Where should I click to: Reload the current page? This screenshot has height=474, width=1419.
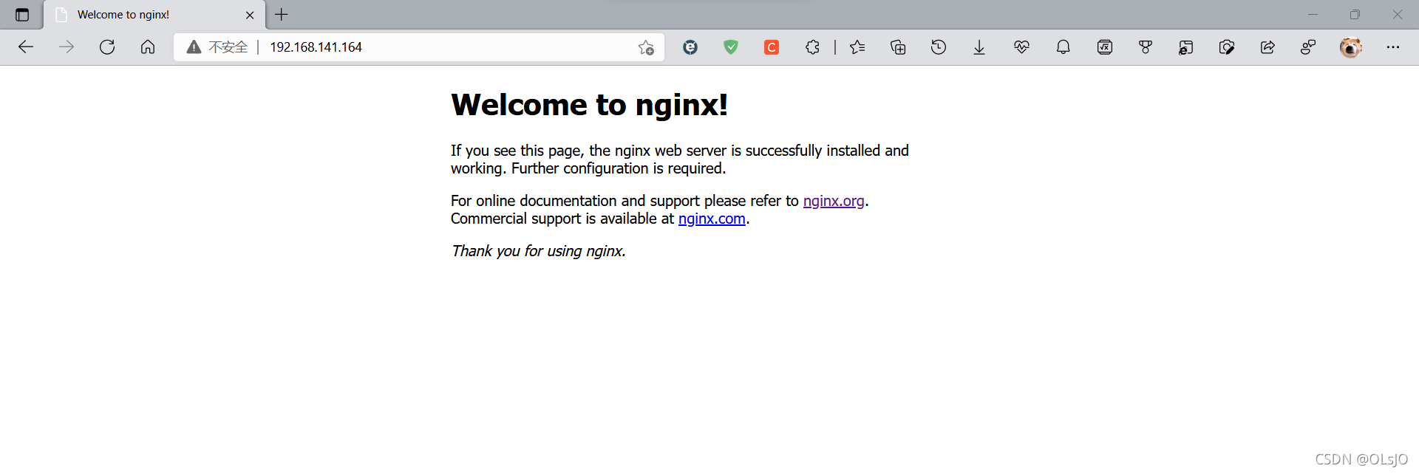(x=107, y=47)
